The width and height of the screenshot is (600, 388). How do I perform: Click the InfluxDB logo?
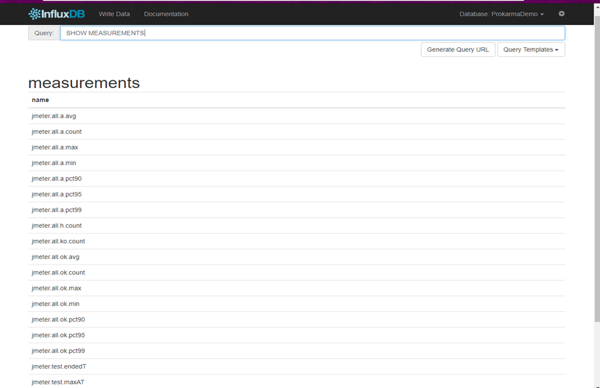coord(57,14)
